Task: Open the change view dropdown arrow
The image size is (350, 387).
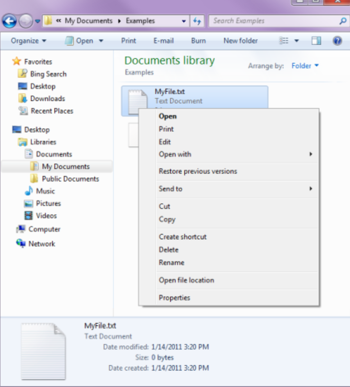Action: [296, 41]
